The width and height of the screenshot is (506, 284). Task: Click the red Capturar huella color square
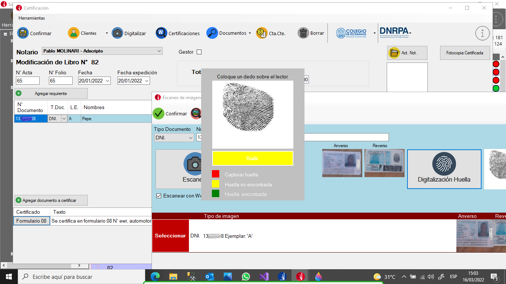click(x=216, y=174)
